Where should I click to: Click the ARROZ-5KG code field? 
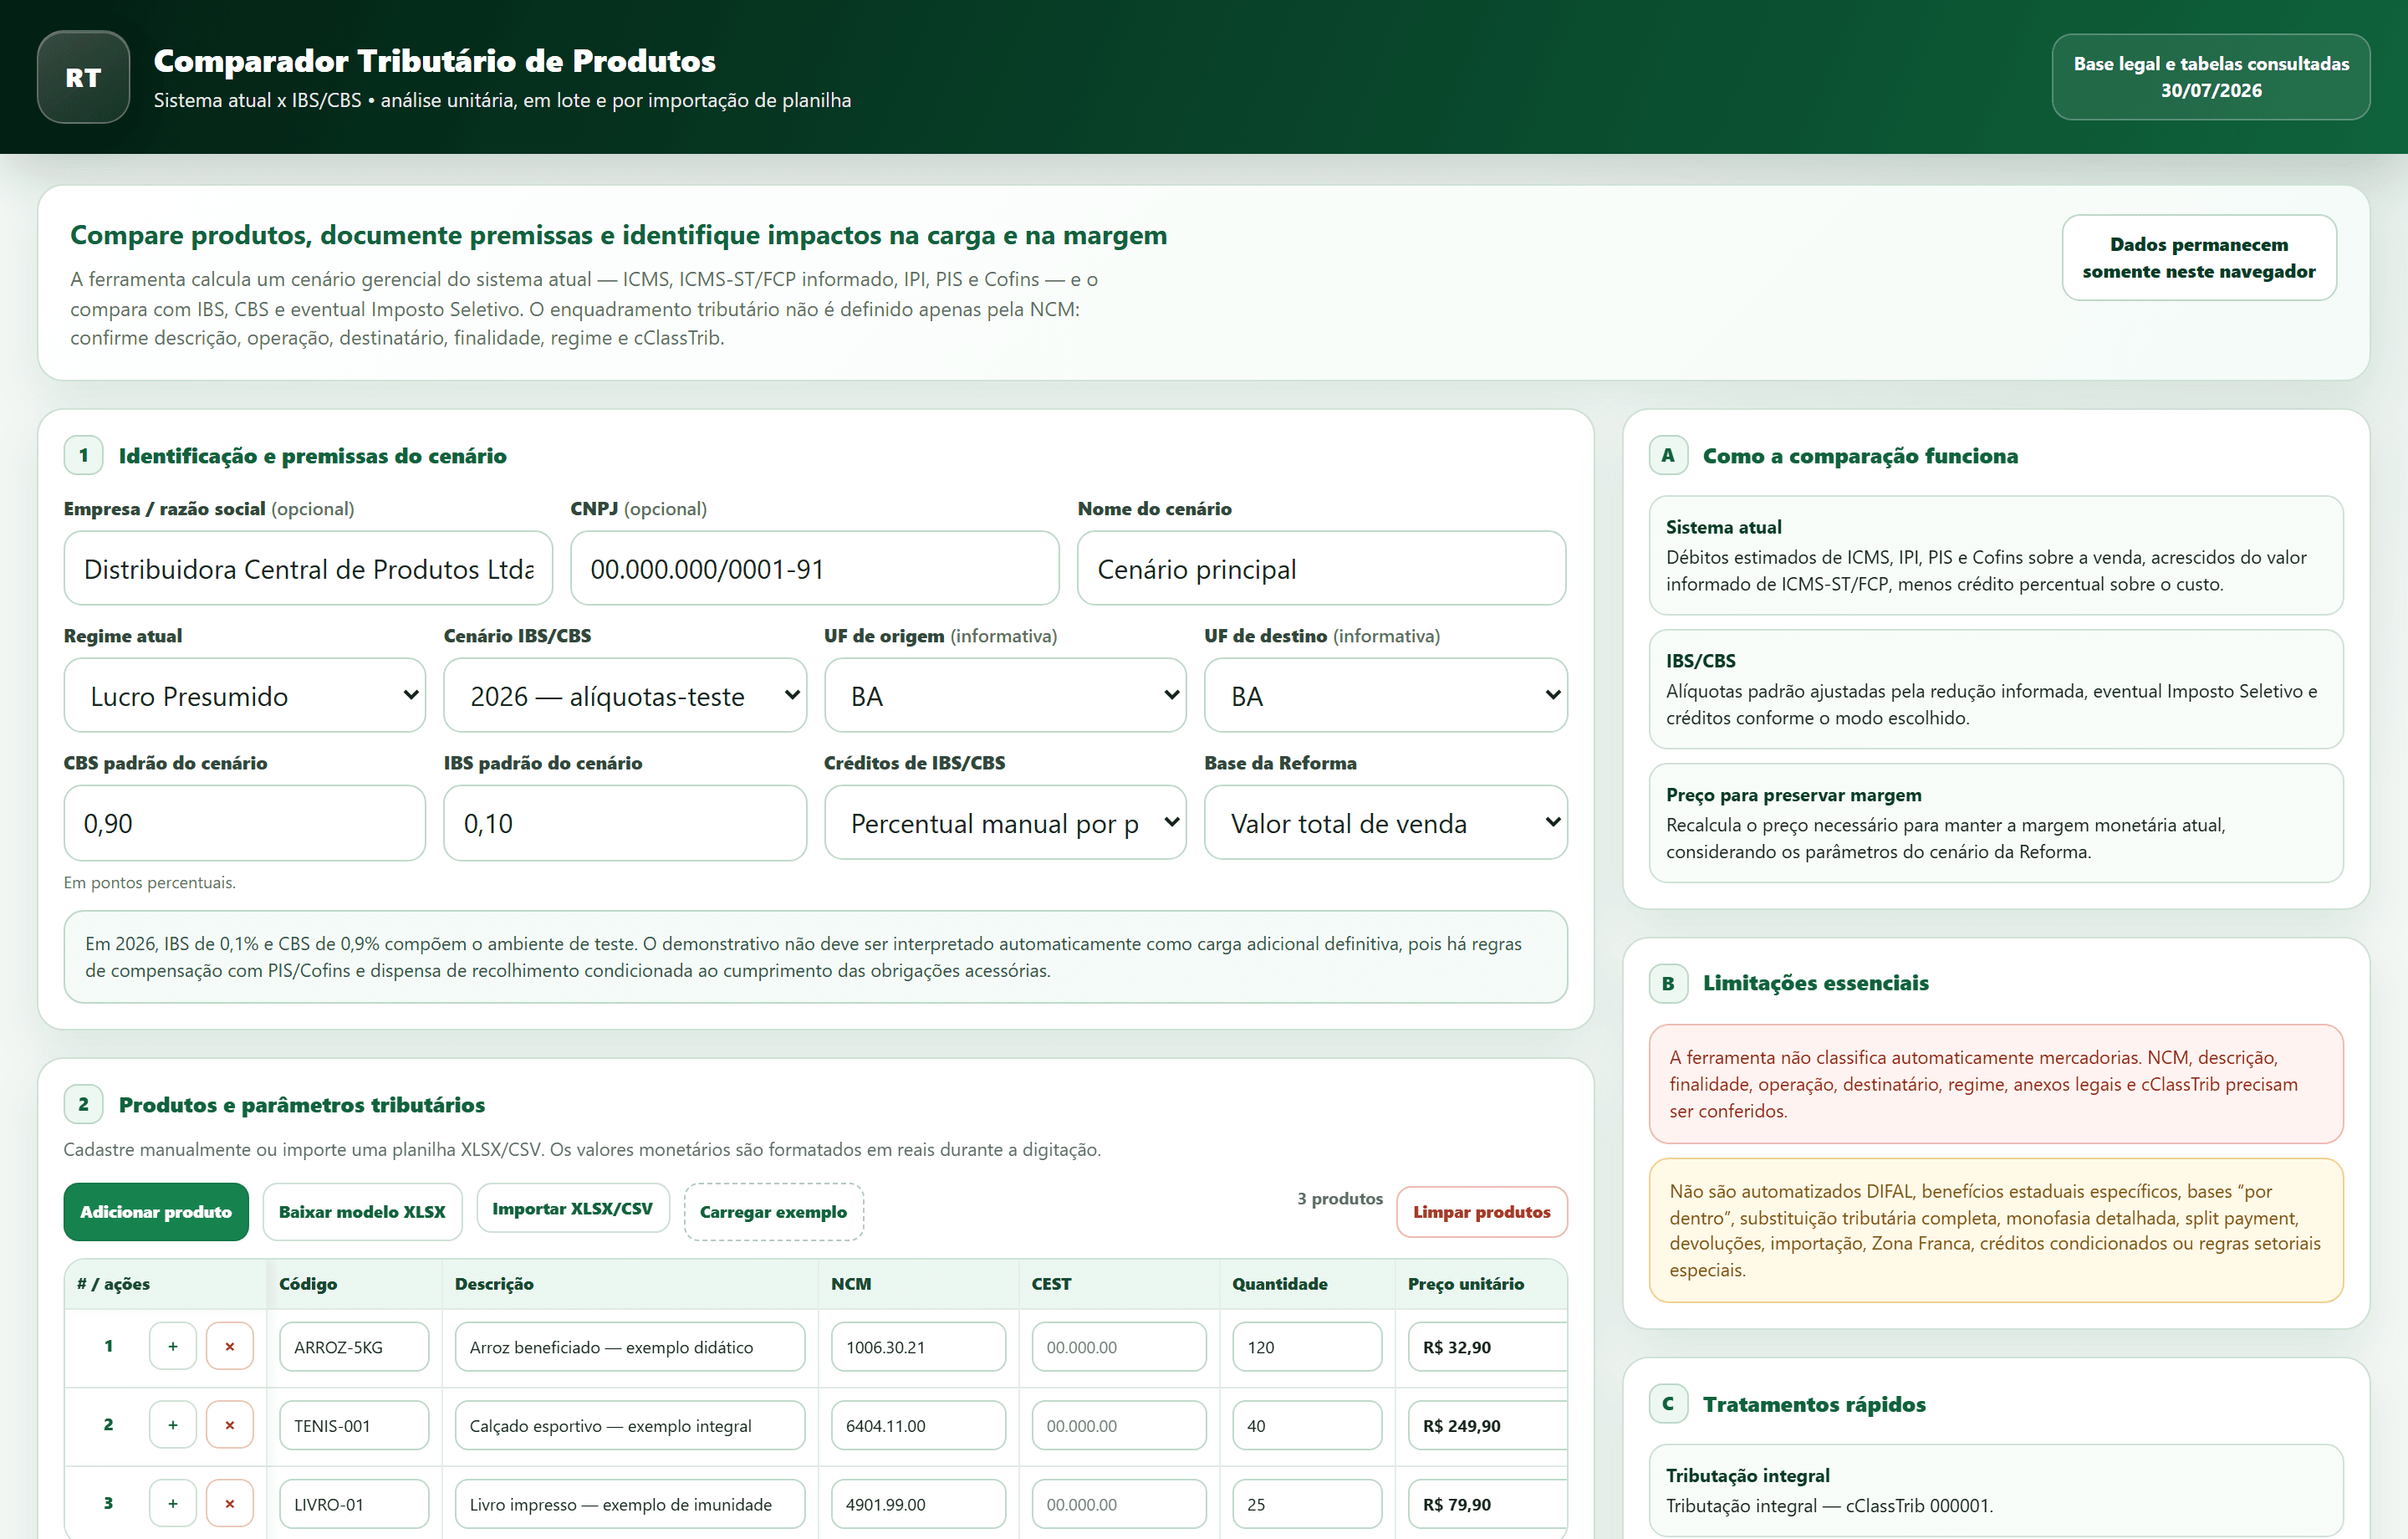(x=354, y=1347)
